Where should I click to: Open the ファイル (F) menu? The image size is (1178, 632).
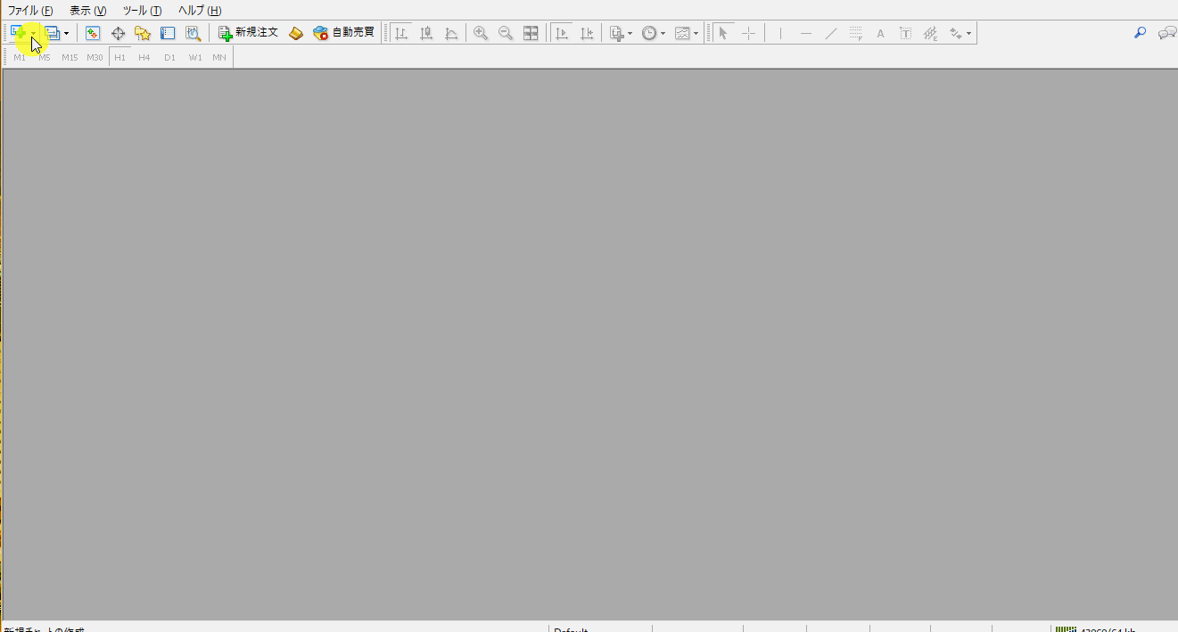(x=30, y=11)
